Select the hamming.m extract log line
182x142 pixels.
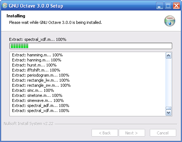tap(37, 55)
